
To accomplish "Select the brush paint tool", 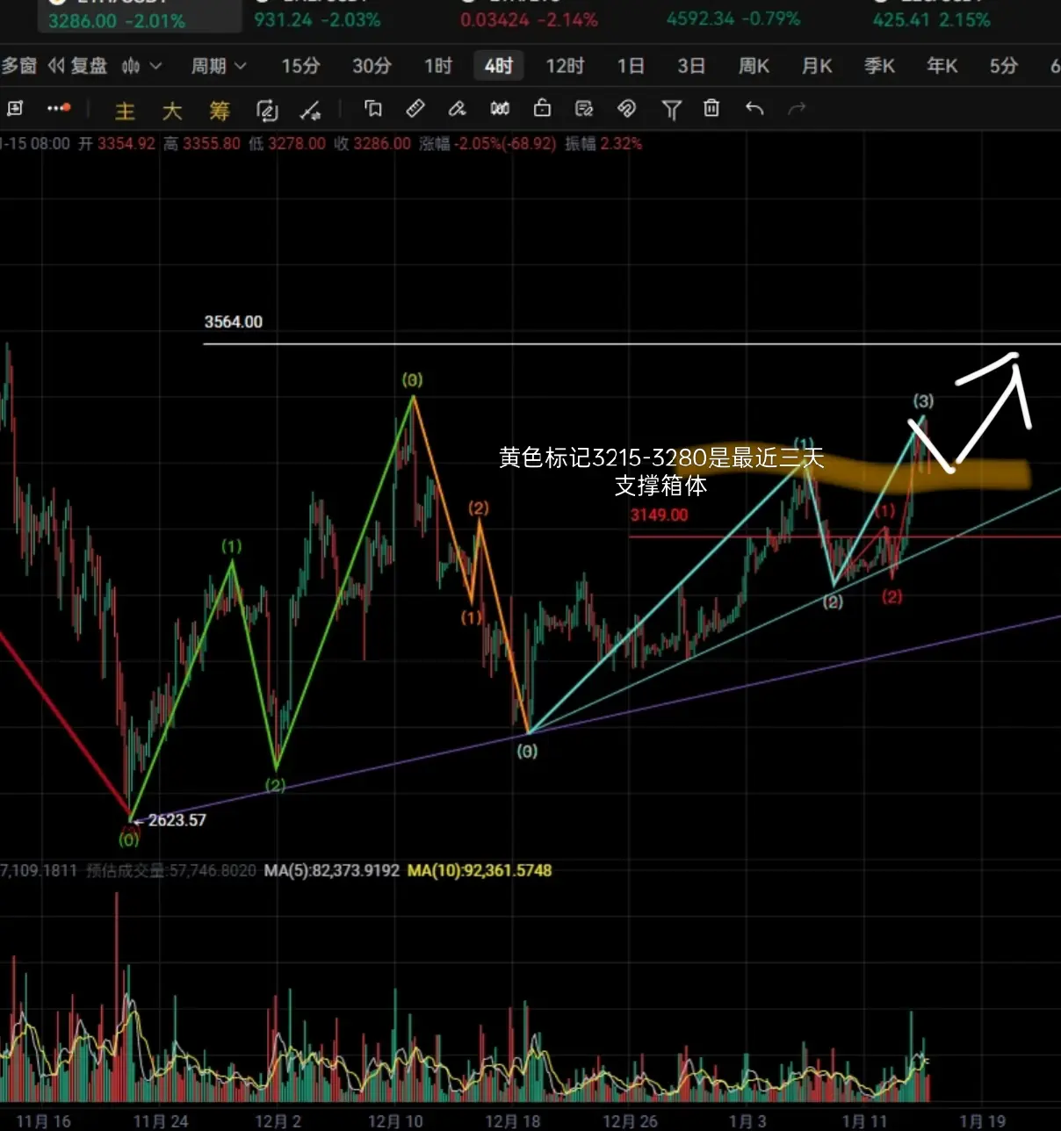I will (x=457, y=108).
